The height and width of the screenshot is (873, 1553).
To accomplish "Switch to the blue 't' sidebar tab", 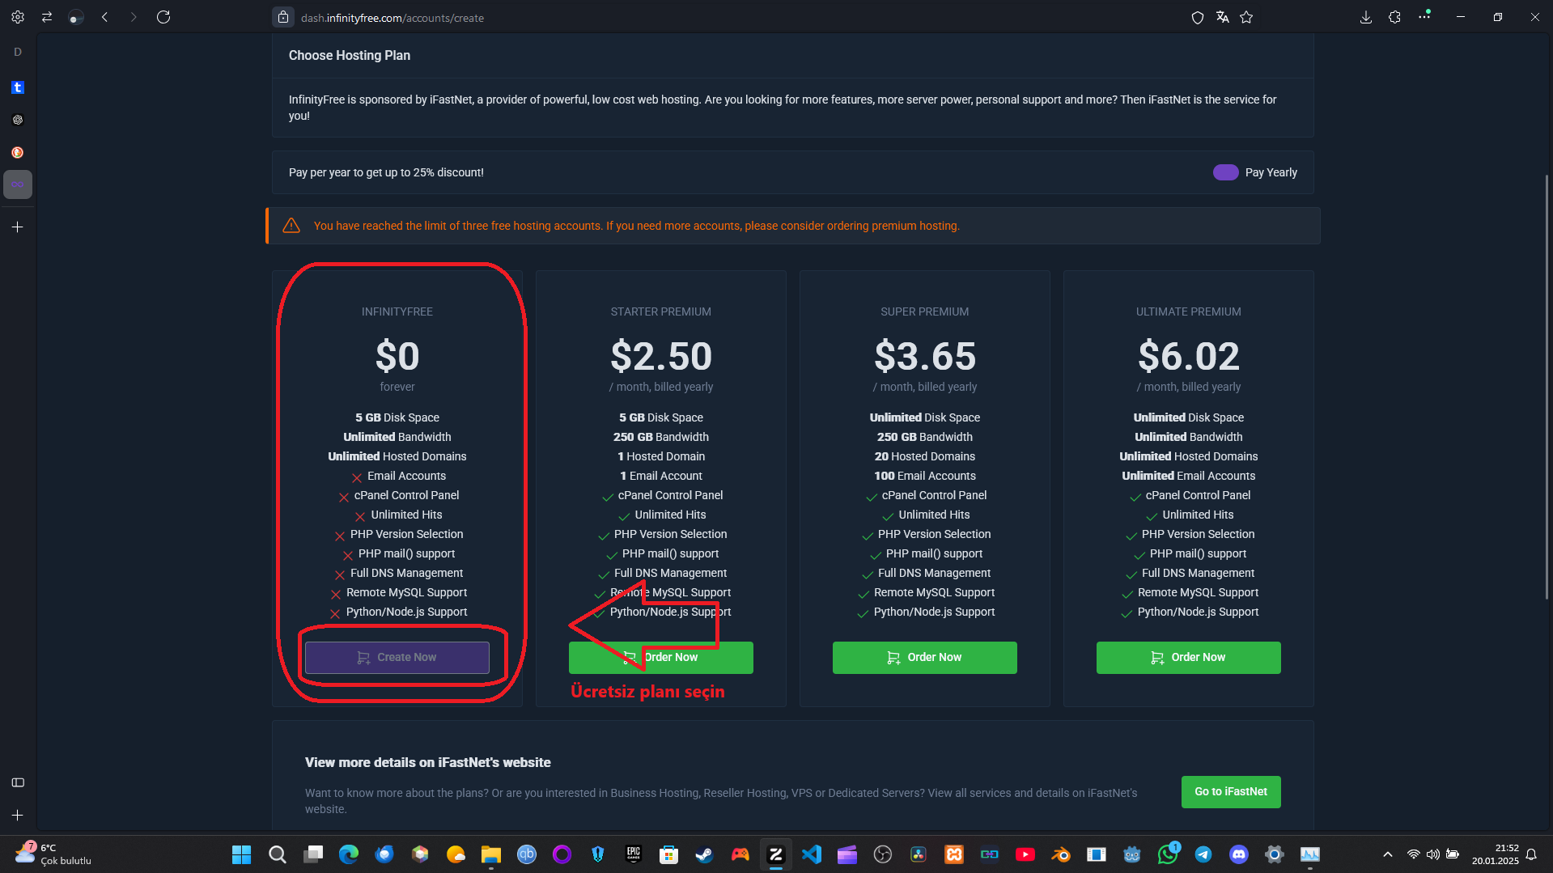I will click(x=18, y=87).
